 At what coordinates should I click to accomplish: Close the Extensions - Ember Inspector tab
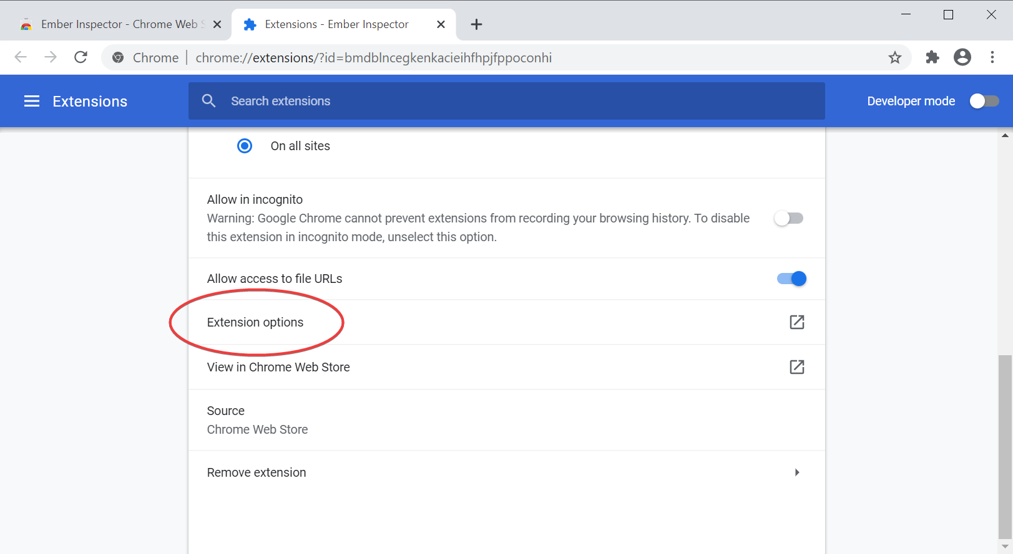(441, 24)
